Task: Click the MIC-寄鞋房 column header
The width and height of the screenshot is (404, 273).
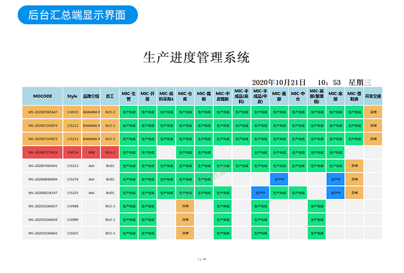Action: coord(354,96)
